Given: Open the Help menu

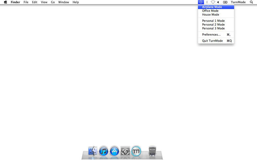Looking at the screenshot, I should coord(76,2).
